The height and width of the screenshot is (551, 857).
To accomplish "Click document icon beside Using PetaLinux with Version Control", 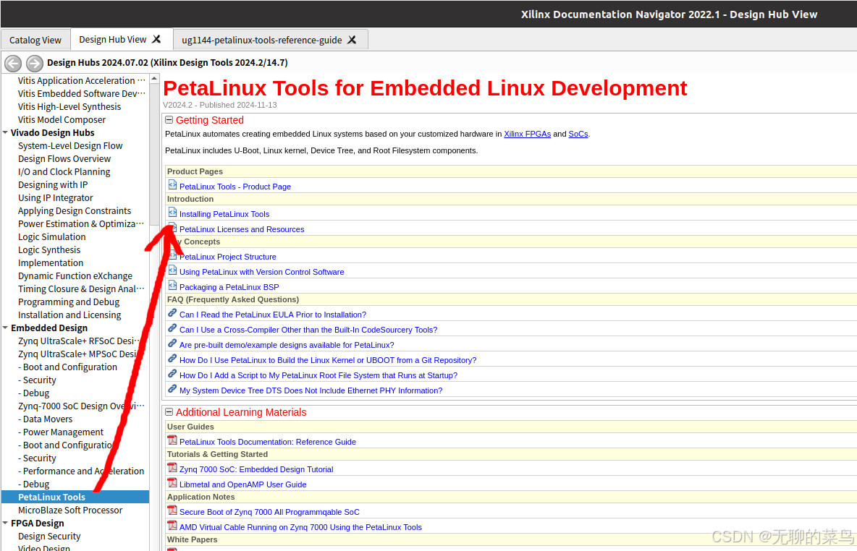I will pyautogui.click(x=172, y=270).
